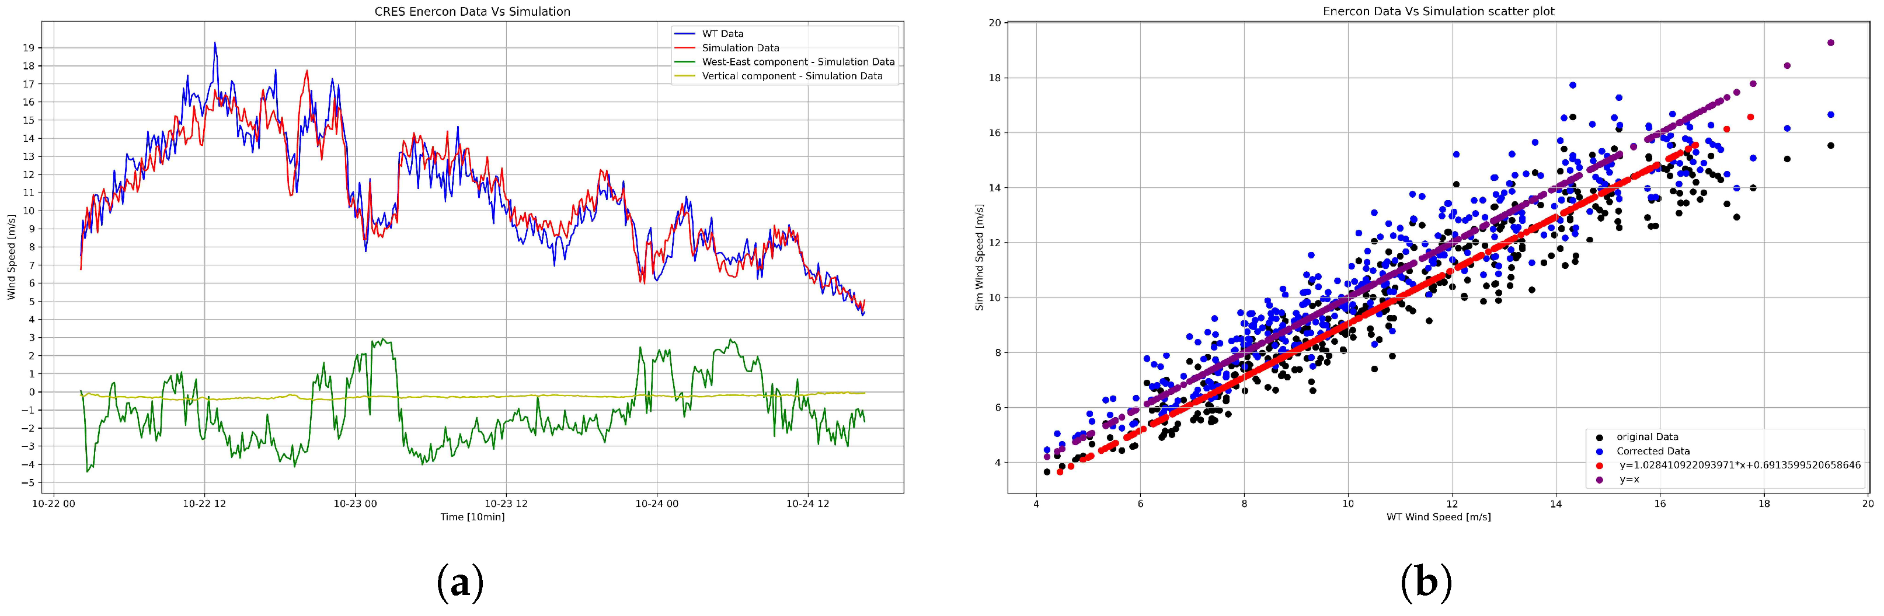The width and height of the screenshot is (1884, 616).
Task: Click the yellow line sample beside Vertical component
Action: 685,76
